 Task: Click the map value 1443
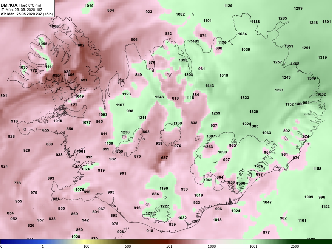[x=209, y=86]
